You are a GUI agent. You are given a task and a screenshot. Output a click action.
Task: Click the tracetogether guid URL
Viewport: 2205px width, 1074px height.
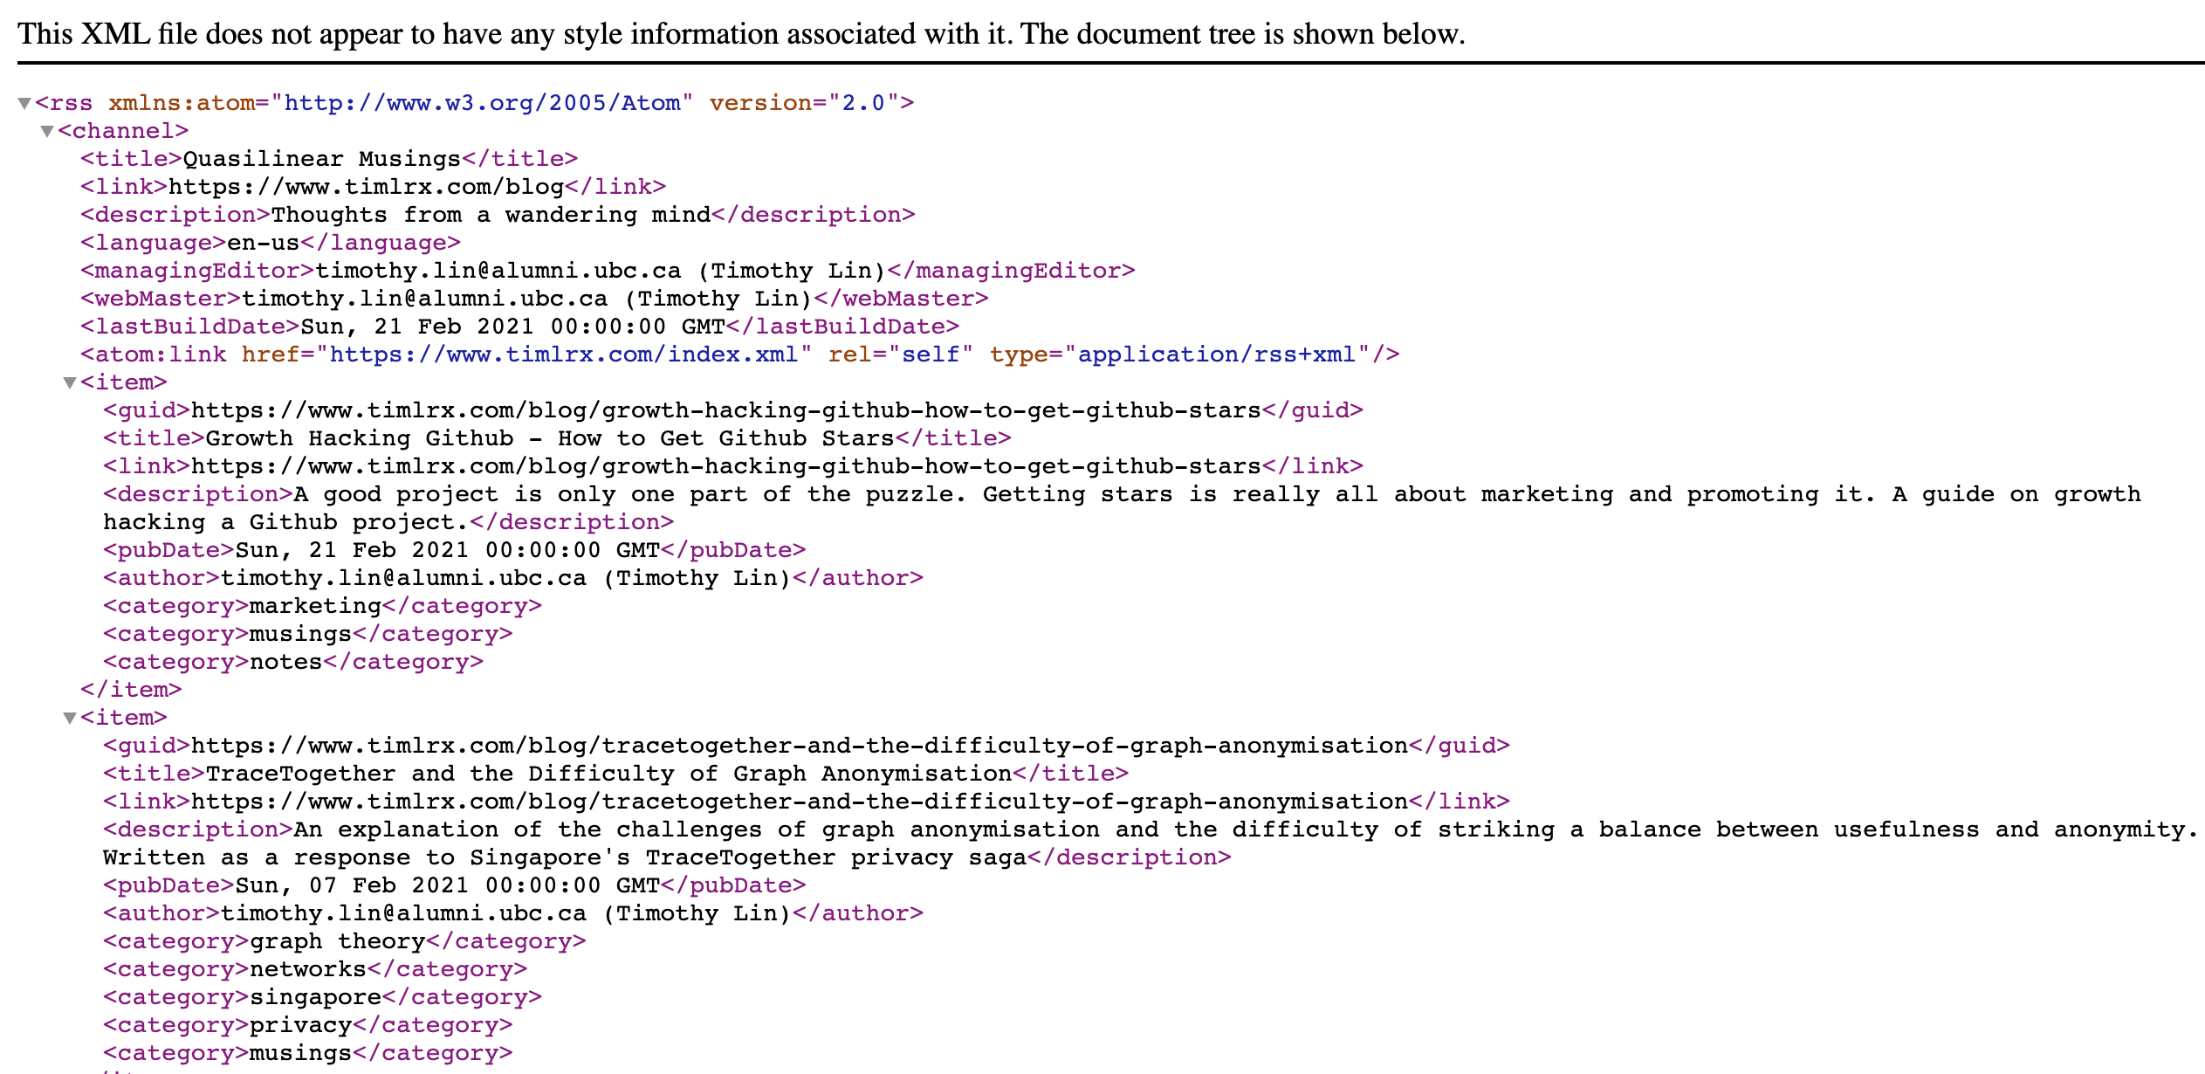(799, 746)
